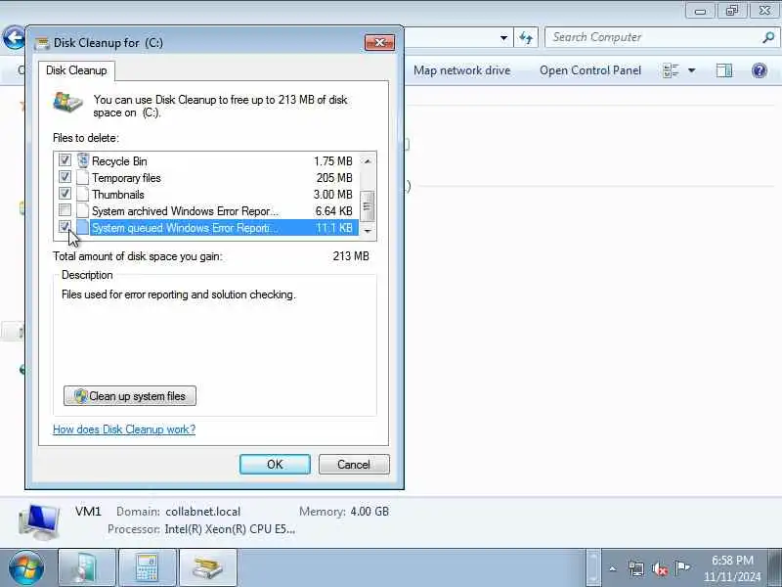The width and height of the screenshot is (782, 587).
Task: Click the Change your view icon
Action: tap(671, 70)
